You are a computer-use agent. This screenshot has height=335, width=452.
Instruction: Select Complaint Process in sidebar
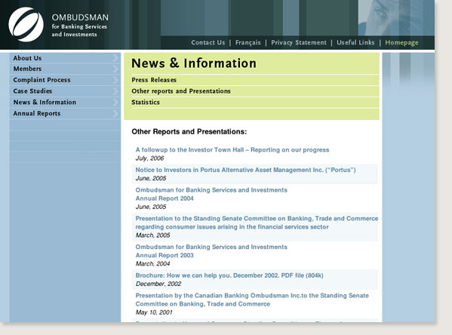coord(42,80)
